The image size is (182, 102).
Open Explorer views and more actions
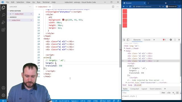tap(30, 7)
